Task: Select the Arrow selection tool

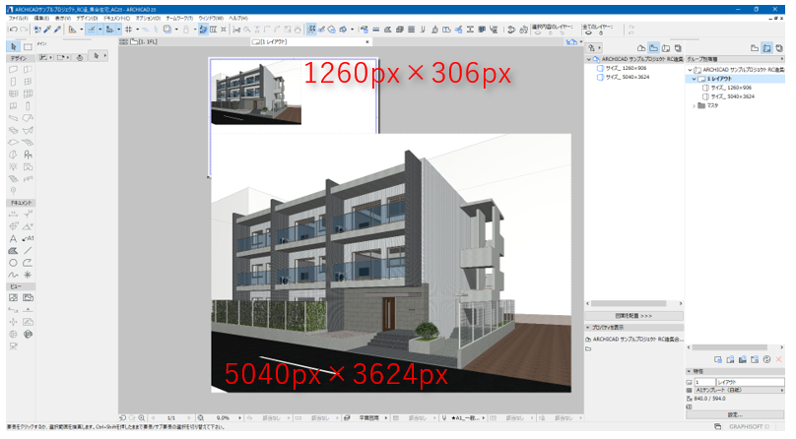Action: click(x=14, y=46)
